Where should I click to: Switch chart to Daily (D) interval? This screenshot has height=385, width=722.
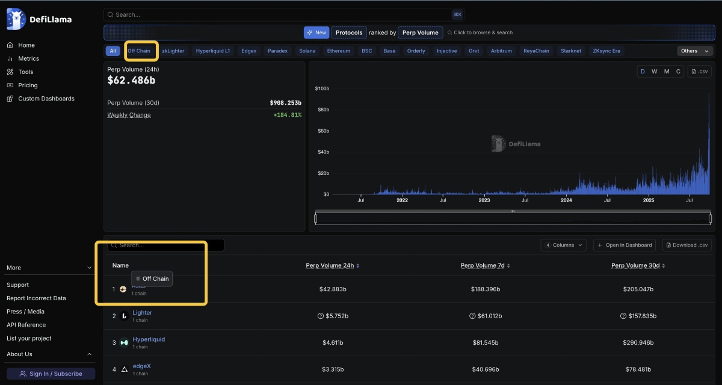click(643, 72)
